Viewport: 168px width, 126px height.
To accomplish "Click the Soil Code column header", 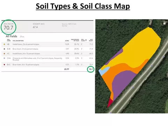I will coord(9,40).
